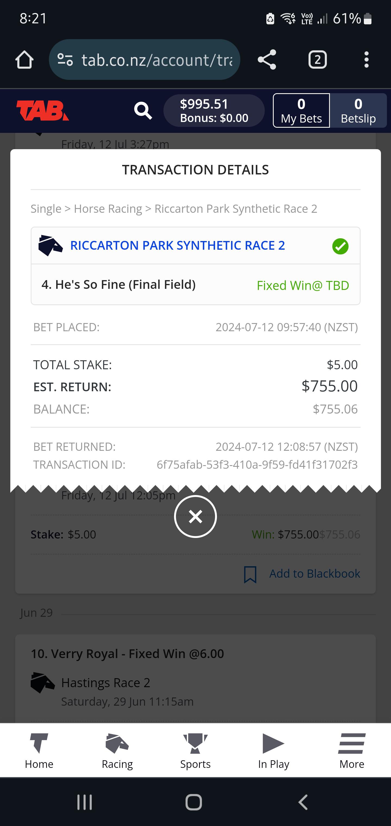
Task: Close the transaction details popup
Action: tap(195, 517)
